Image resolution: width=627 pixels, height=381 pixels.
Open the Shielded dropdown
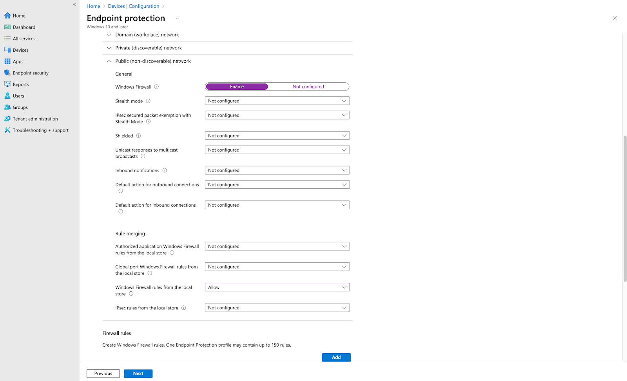(x=277, y=135)
